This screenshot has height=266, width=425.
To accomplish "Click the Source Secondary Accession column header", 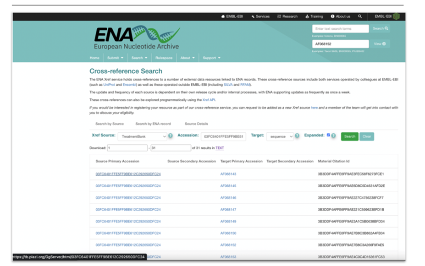I will [x=192, y=161].
